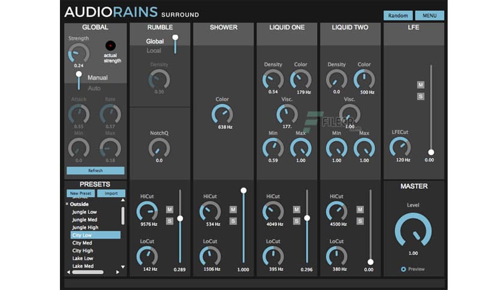Click the Liquid Two Min knob
Screen dimensions: 501x290
pyautogui.click(x=336, y=148)
